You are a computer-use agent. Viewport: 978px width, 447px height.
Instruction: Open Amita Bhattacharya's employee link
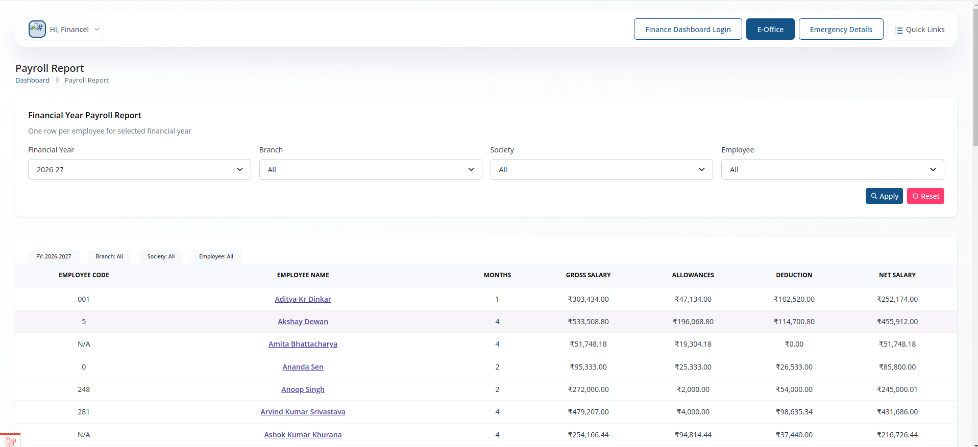point(303,344)
